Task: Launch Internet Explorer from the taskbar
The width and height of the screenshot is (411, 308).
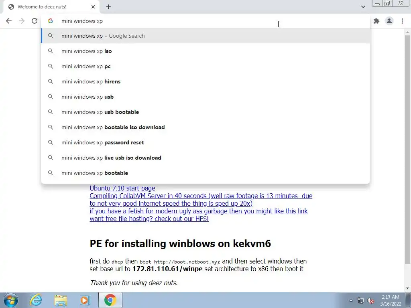Action: point(36,300)
